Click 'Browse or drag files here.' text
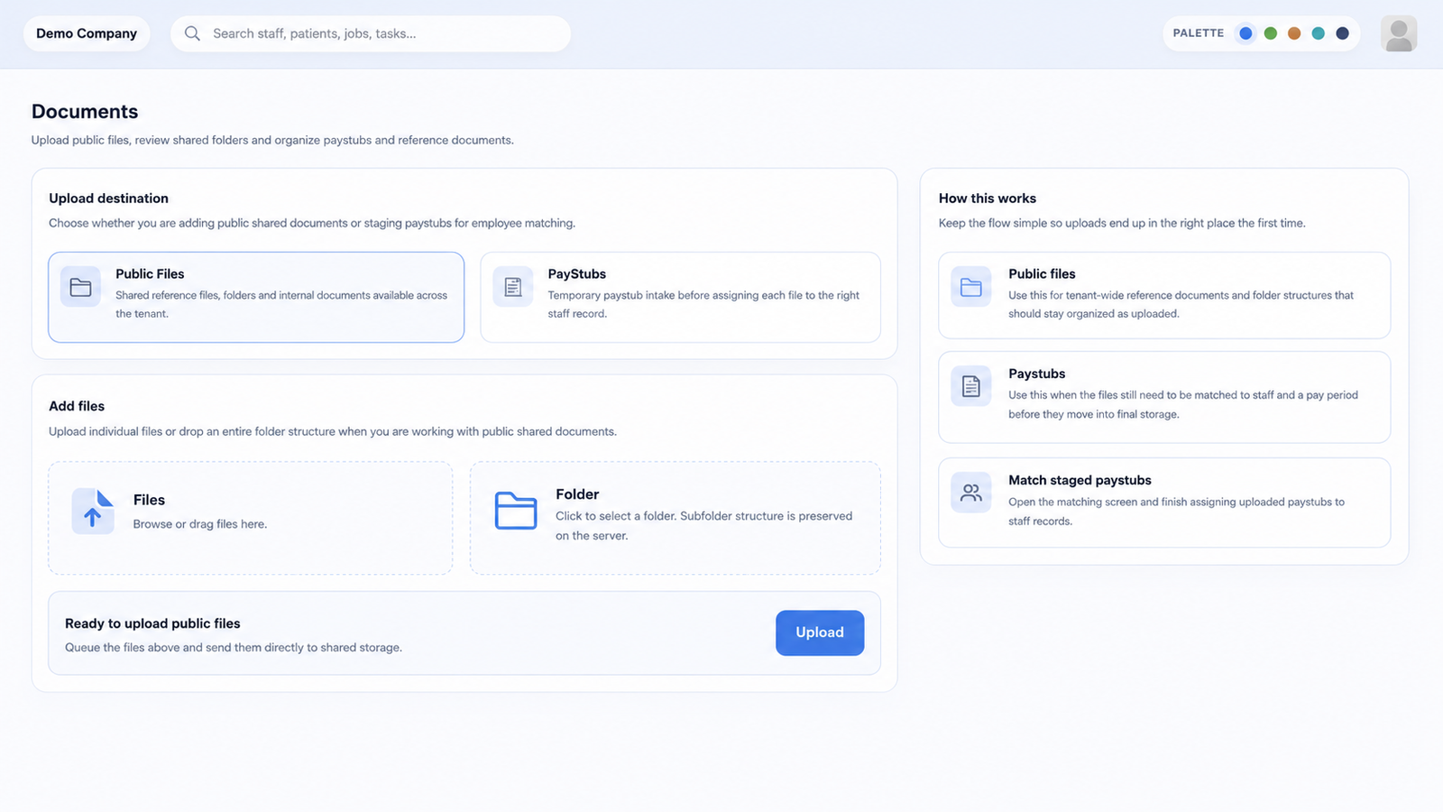The image size is (1443, 812). 200,524
